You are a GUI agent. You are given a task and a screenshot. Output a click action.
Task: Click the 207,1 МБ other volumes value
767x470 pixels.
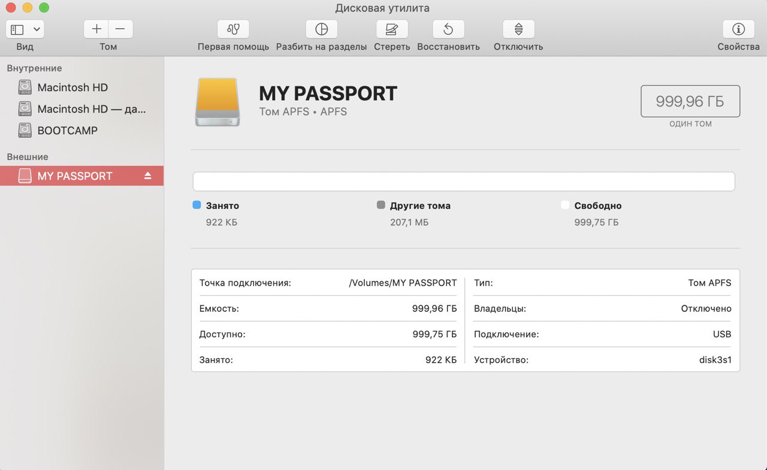409,222
